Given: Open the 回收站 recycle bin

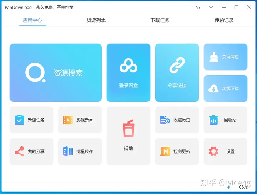Looking at the screenshot, I should tap(225, 120).
